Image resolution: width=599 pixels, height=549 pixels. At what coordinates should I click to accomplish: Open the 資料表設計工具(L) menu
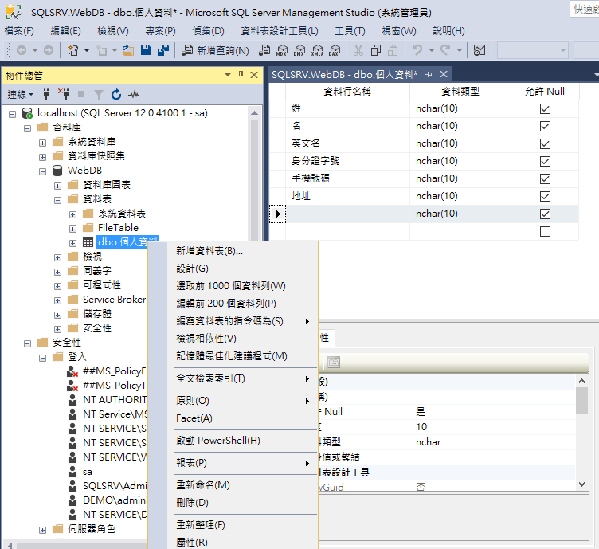pyautogui.click(x=280, y=30)
